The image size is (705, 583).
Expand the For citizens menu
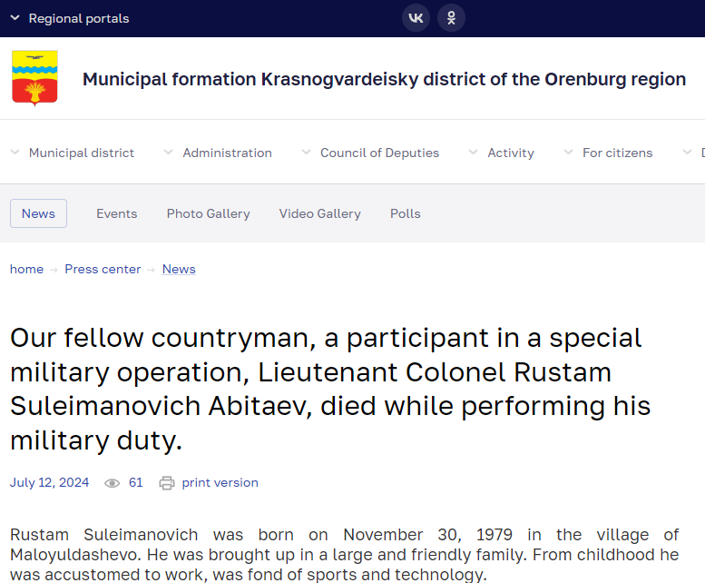pos(608,153)
